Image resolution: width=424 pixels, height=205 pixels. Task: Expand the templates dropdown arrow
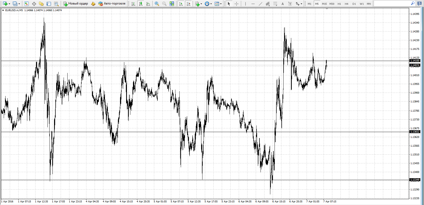click(x=221, y=4)
